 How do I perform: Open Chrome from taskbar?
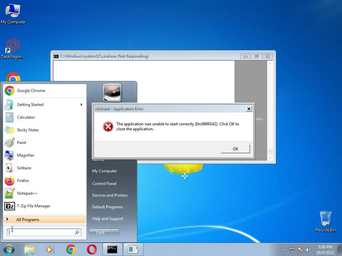coord(71,249)
